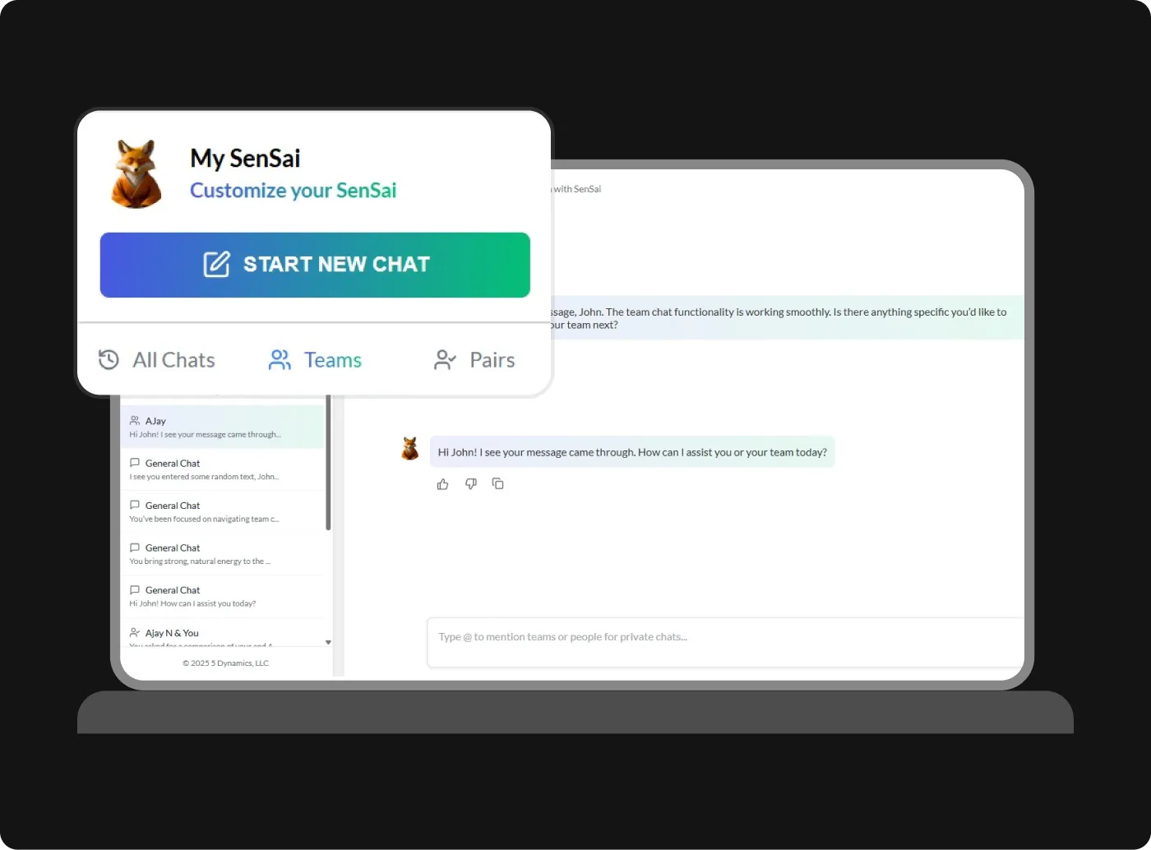Open the AJay conversation from the sidebar
1151x850 pixels.
[222, 426]
